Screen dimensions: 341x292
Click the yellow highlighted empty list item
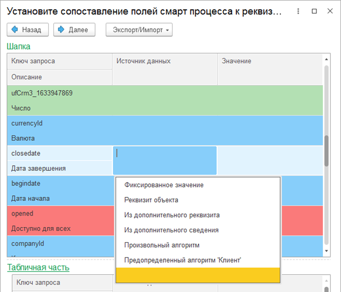(198, 275)
